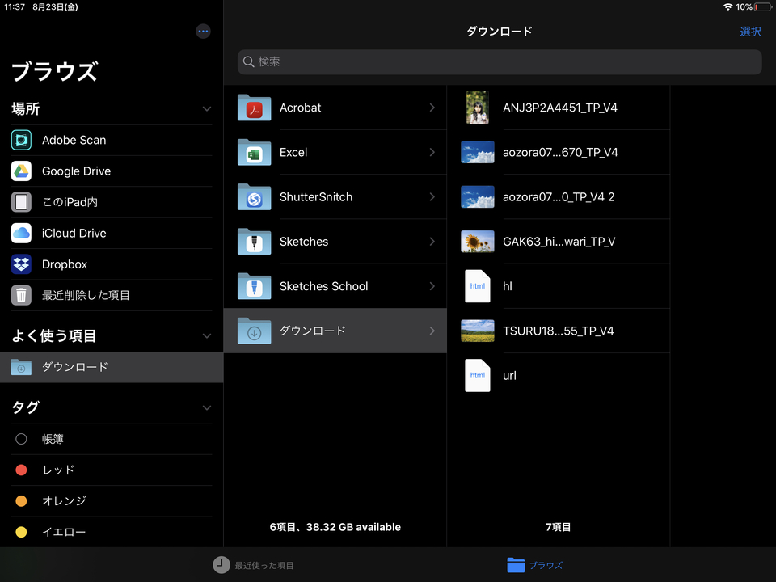Screen dimensions: 776x582
Task: Expand the Excel folder chevron
Action: [432, 153]
